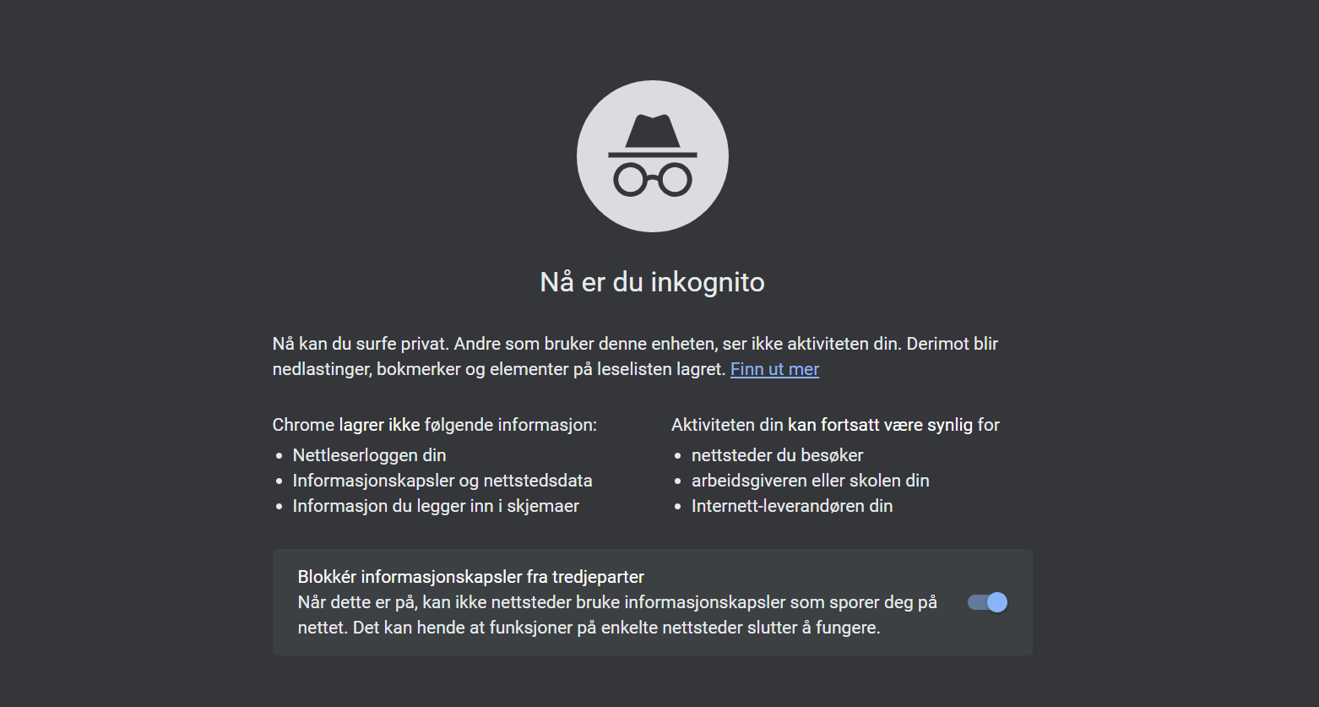Viewport: 1319px width, 707px height.
Task: Click 'Informasjonskapsler og nettstedsdata' list item
Action: tap(442, 481)
